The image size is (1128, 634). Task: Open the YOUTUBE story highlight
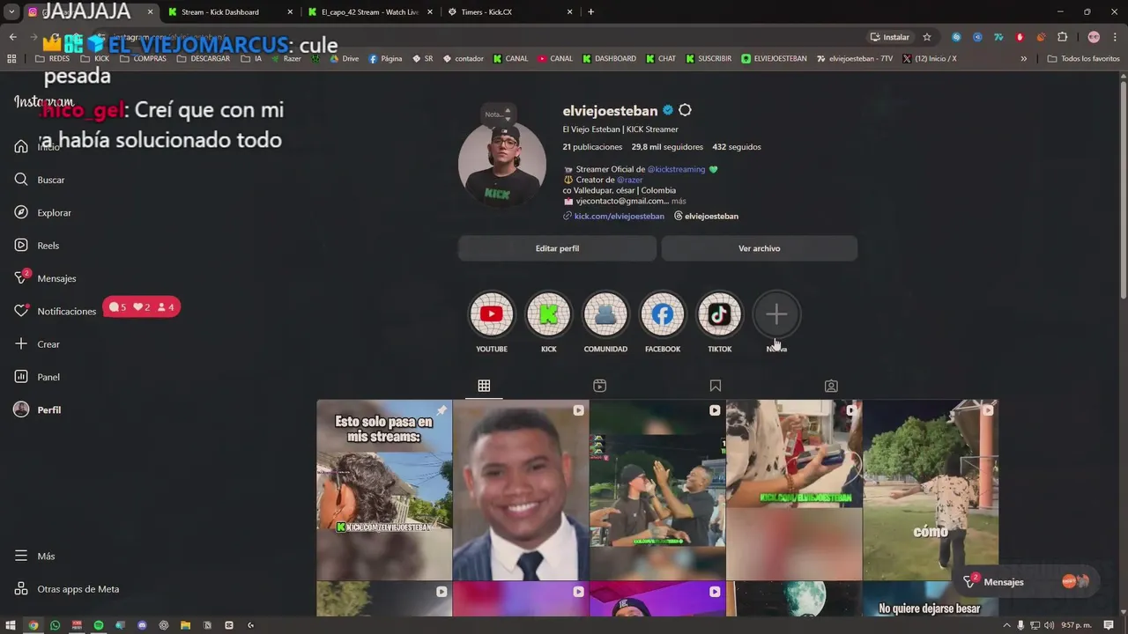tap(492, 314)
